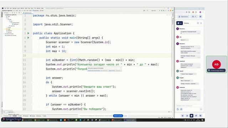Collapse the do-while block at line 16

32,82
